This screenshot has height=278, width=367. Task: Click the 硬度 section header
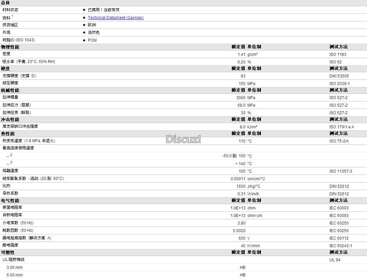[5, 69]
